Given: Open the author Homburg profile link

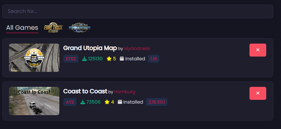Looking at the screenshot, I should pos(125,91).
